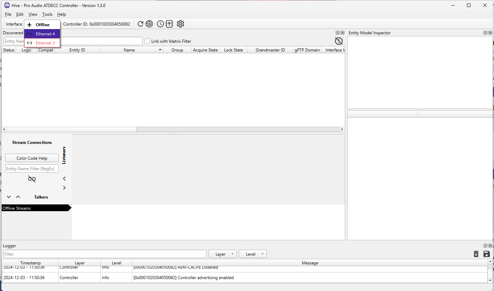Image resolution: width=494 pixels, height=291 pixels.
Task: Open the Edit menu
Action: (x=20, y=14)
